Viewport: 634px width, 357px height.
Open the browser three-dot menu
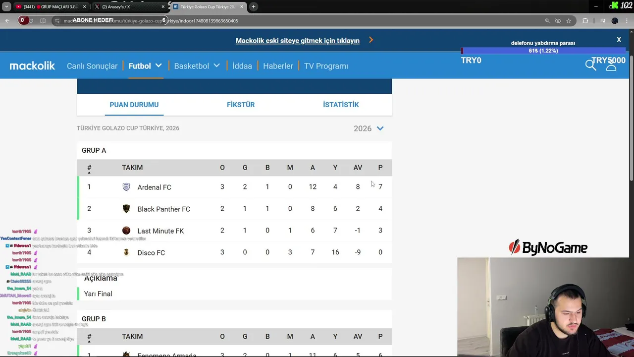point(627,21)
